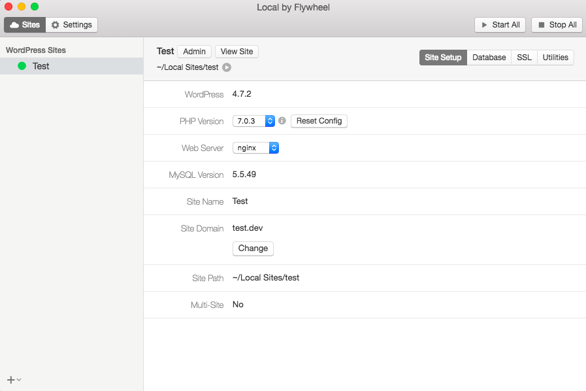This screenshot has height=391, width=586.
Task: Click the Multi-Site field label
Action: pyautogui.click(x=207, y=305)
